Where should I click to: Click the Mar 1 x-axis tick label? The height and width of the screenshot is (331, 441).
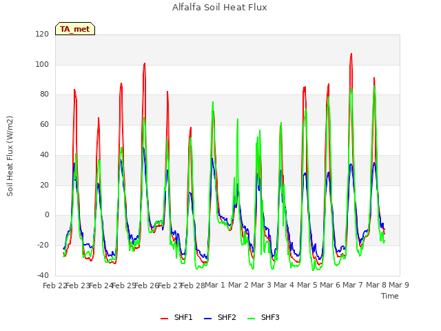click(x=215, y=285)
